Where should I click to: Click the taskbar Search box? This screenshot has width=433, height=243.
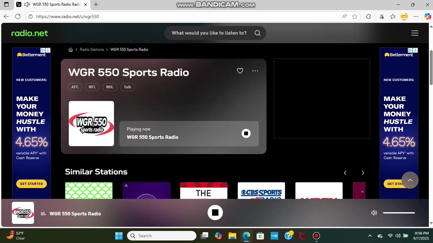(x=162, y=236)
